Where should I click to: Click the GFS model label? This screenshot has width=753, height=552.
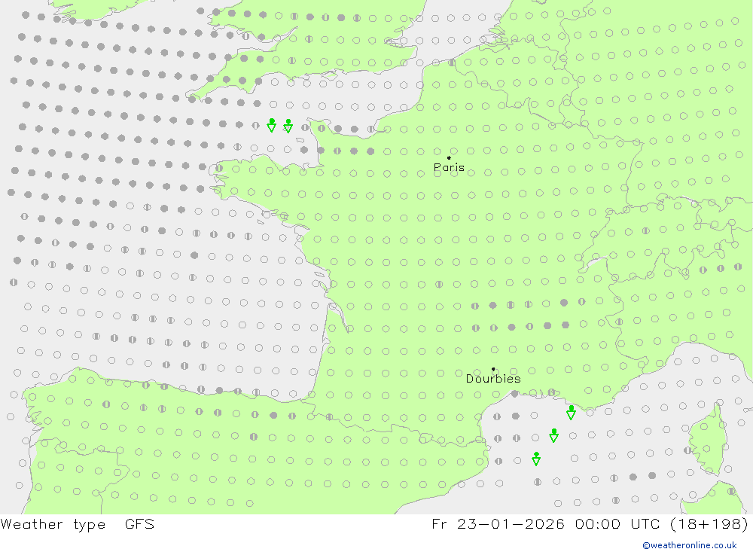pos(140,523)
